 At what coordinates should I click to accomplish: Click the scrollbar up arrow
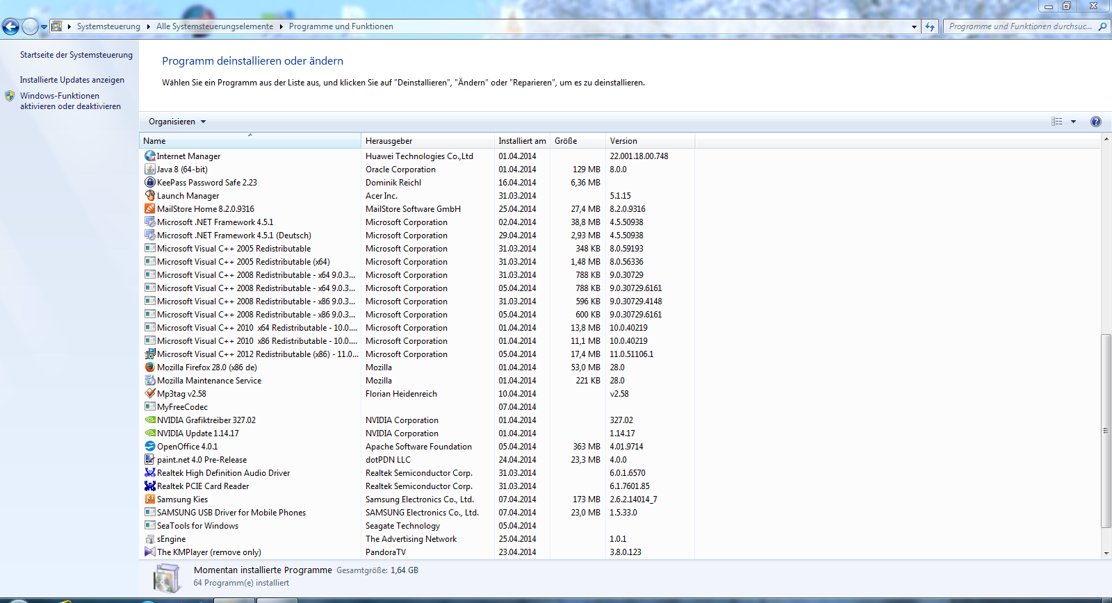click(1106, 139)
